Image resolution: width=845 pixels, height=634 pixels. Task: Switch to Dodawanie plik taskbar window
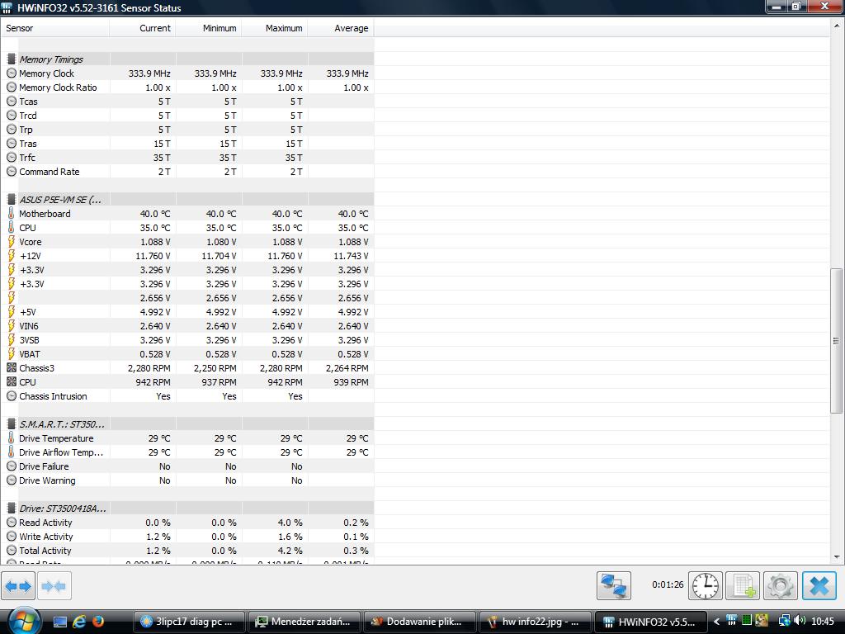(x=420, y=622)
